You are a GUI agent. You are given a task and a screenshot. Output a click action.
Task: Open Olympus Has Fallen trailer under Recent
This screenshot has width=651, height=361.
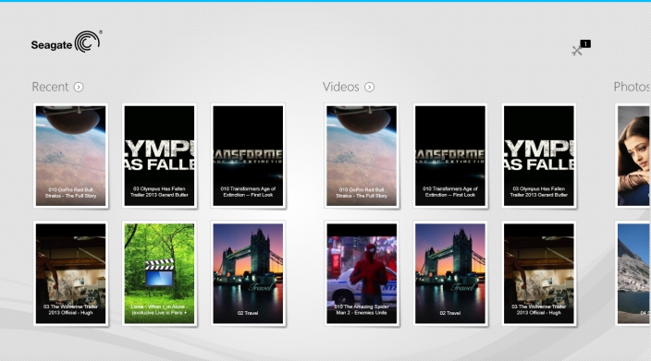(159, 156)
